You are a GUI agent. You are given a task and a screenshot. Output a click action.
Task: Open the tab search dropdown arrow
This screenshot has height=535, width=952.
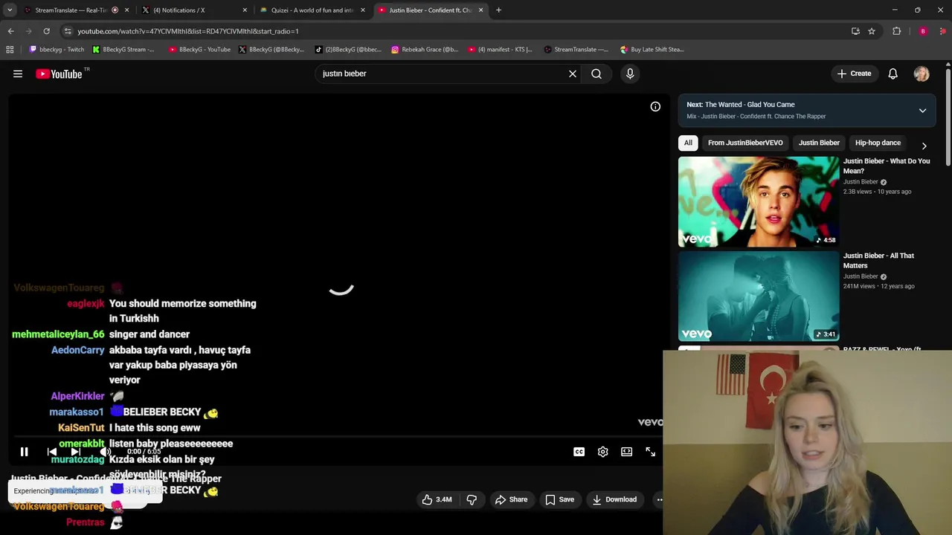pos(10,10)
